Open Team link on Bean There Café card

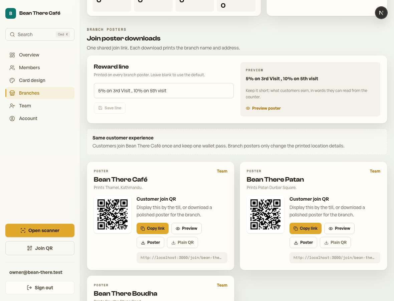222,171
